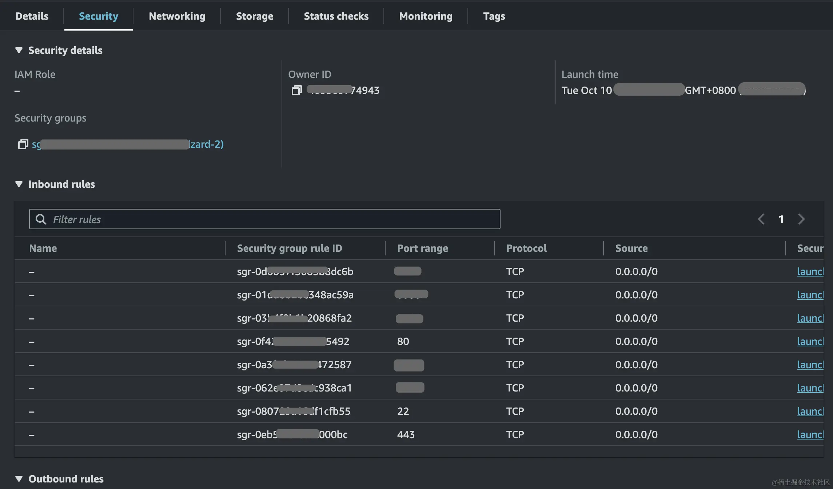Go to next inbound rules page
Image resolution: width=833 pixels, height=489 pixels.
coord(801,219)
